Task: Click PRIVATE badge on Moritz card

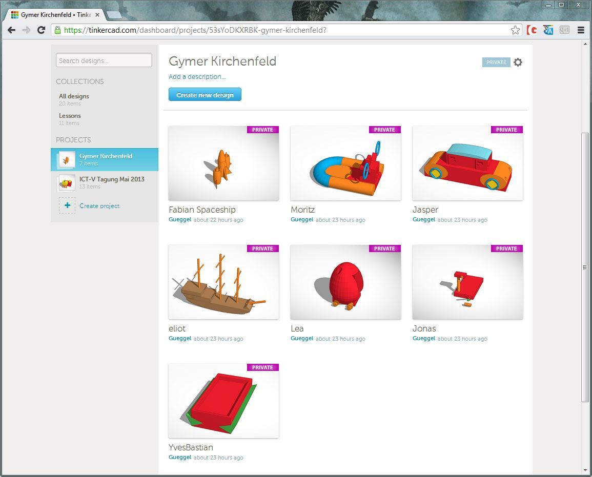Action: tap(385, 130)
